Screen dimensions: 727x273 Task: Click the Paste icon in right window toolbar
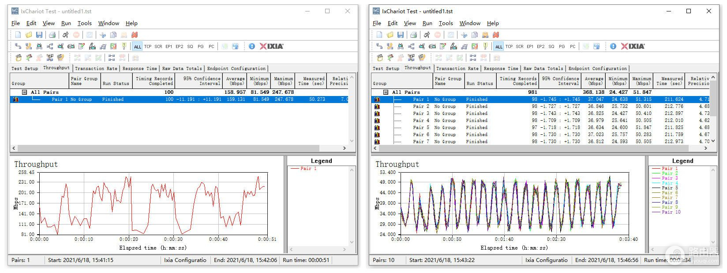point(485,35)
